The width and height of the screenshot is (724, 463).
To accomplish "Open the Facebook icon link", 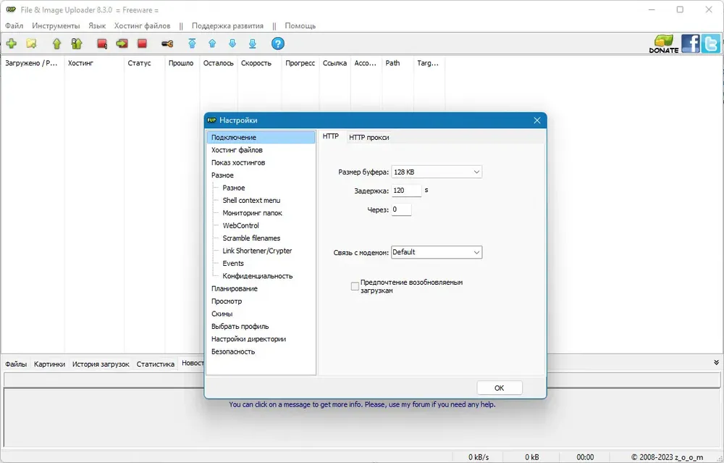I will pyautogui.click(x=690, y=43).
